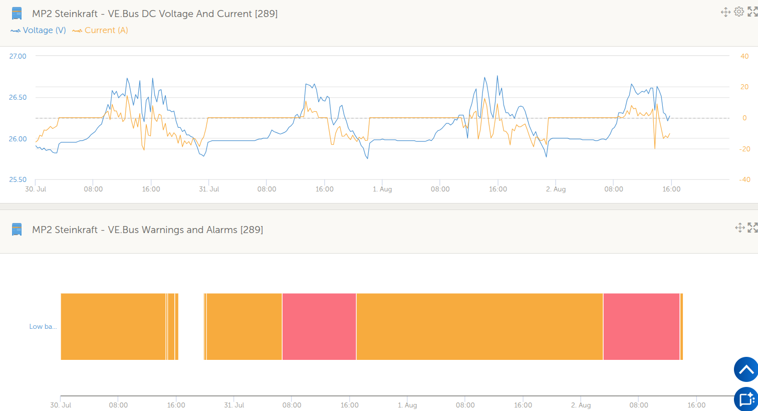Click move handle on Warnings and Alarms widget
This screenshot has height=411, width=758.
740,228
